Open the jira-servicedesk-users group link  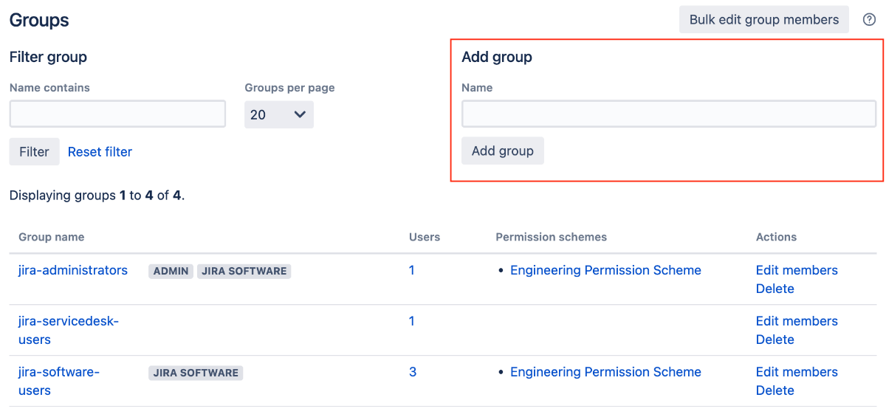(x=69, y=330)
